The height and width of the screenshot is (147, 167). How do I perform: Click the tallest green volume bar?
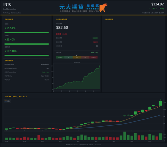[x=125, y=136]
